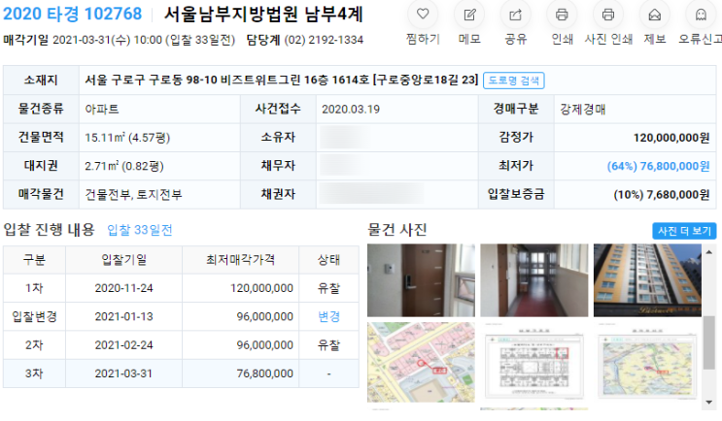Click the 최저매각가격 column header

(240, 260)
